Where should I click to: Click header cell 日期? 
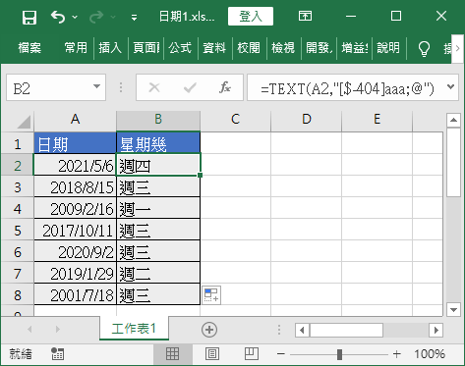(75, 143)
